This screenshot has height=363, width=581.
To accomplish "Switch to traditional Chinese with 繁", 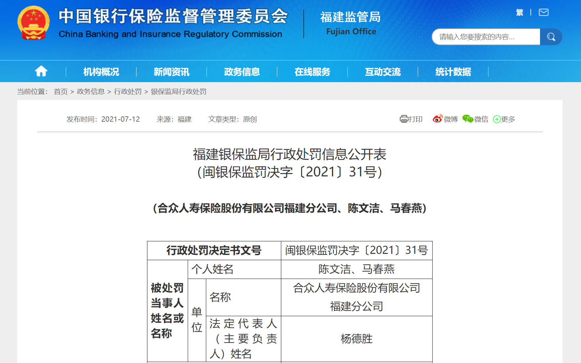I will pyautogui.click(x=520, y=13).
